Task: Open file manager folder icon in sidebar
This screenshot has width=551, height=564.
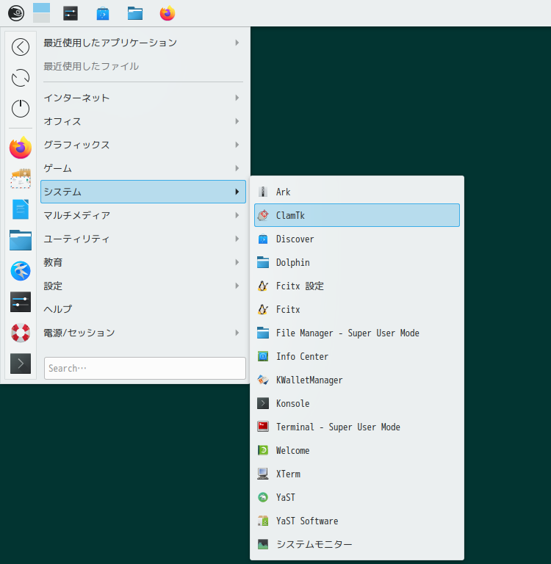Action: click(x=21, y=240)
